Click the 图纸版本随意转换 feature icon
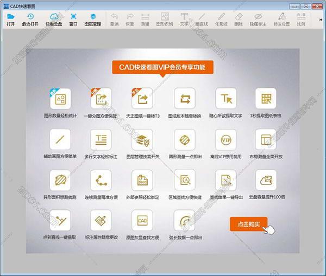 (x=184, y=99)
